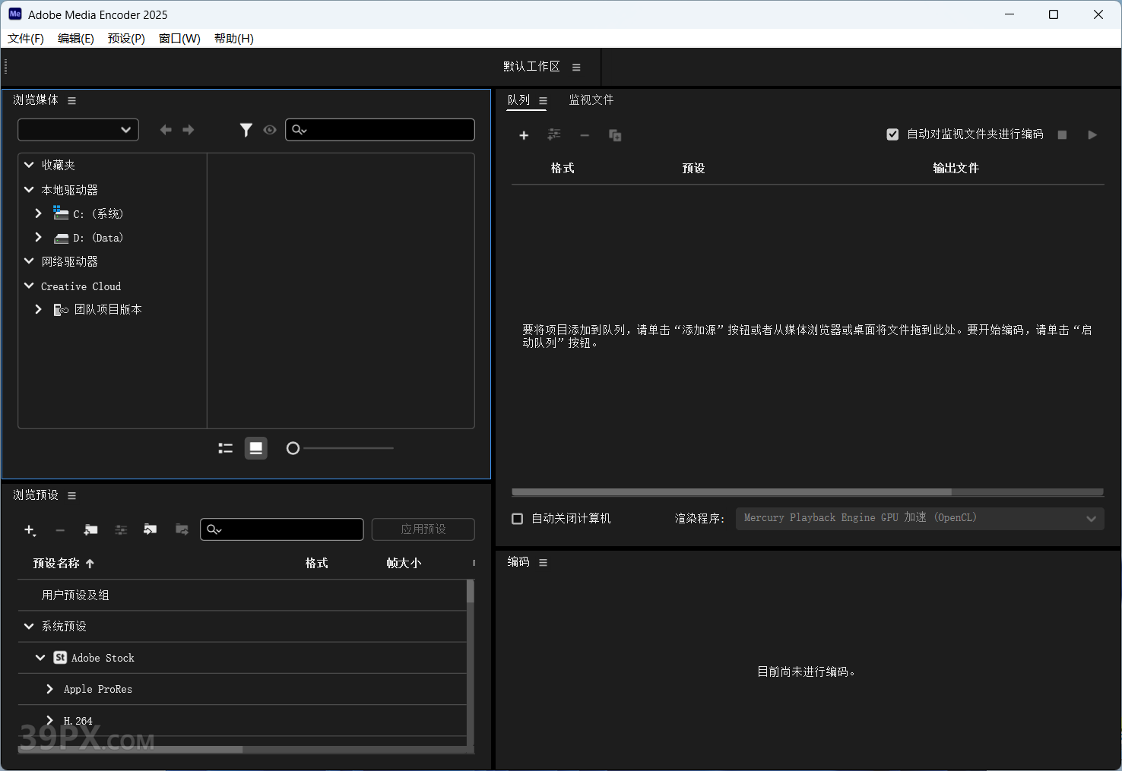The image size is (1122, 771).
Task: Open the 编码 panel menu icon
Action: tap(543, 563)
